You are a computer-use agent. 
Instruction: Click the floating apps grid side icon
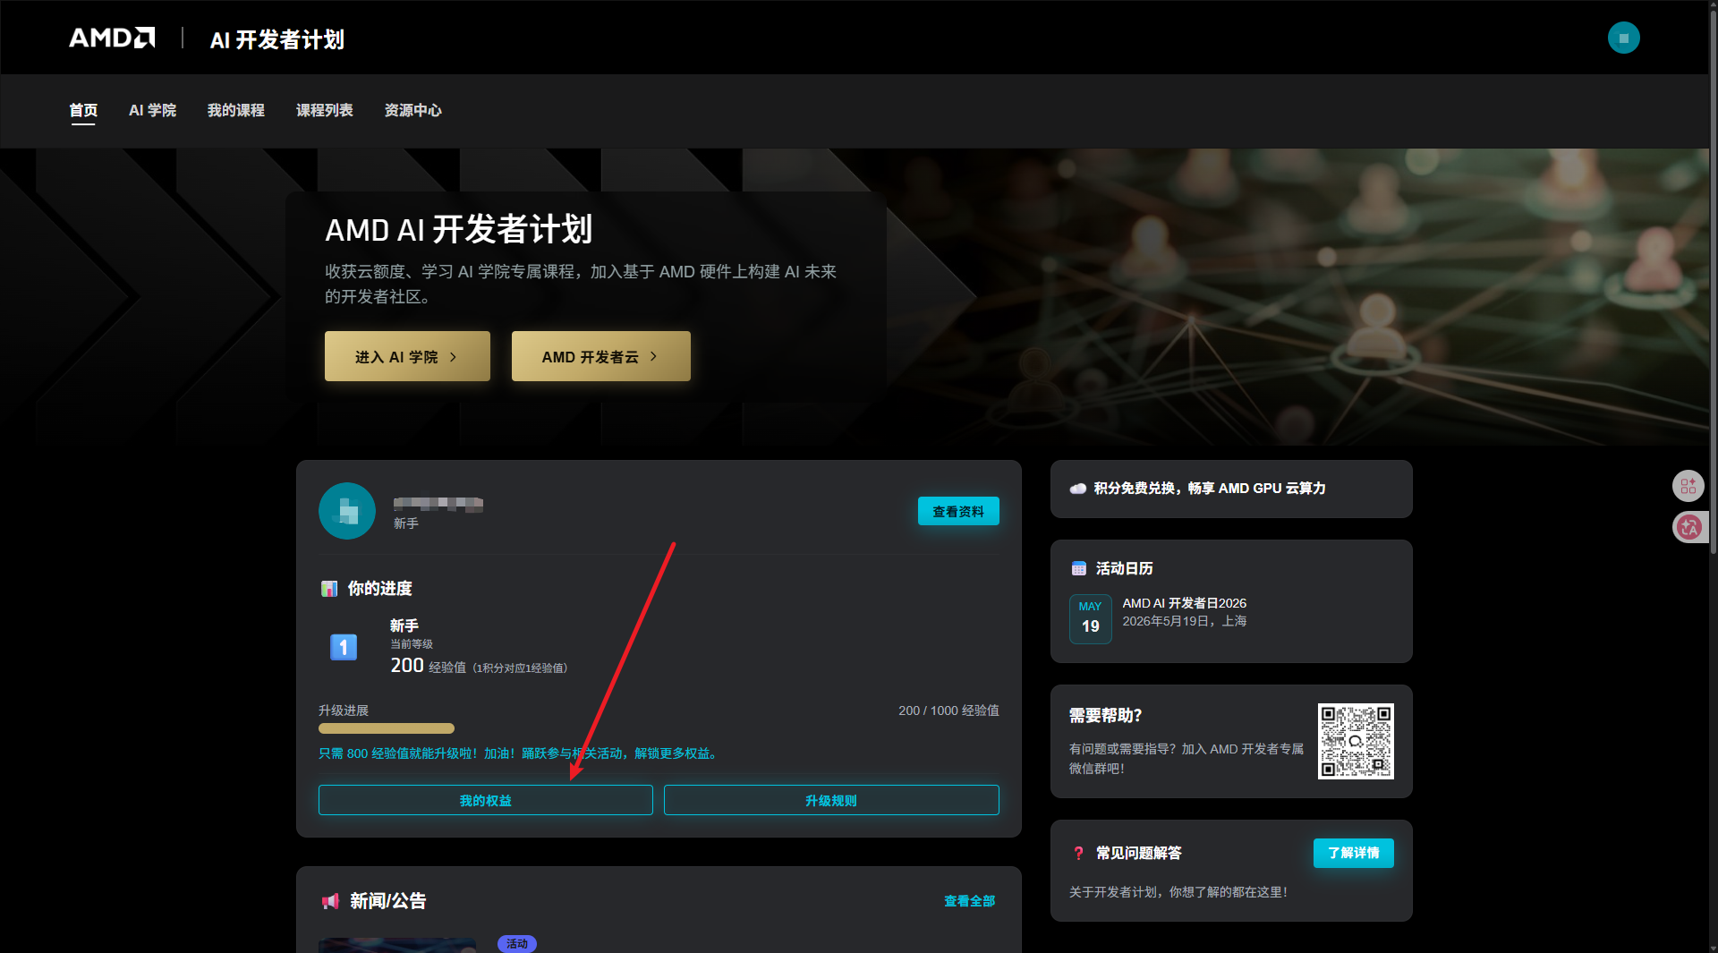(x=1688, y=486)
